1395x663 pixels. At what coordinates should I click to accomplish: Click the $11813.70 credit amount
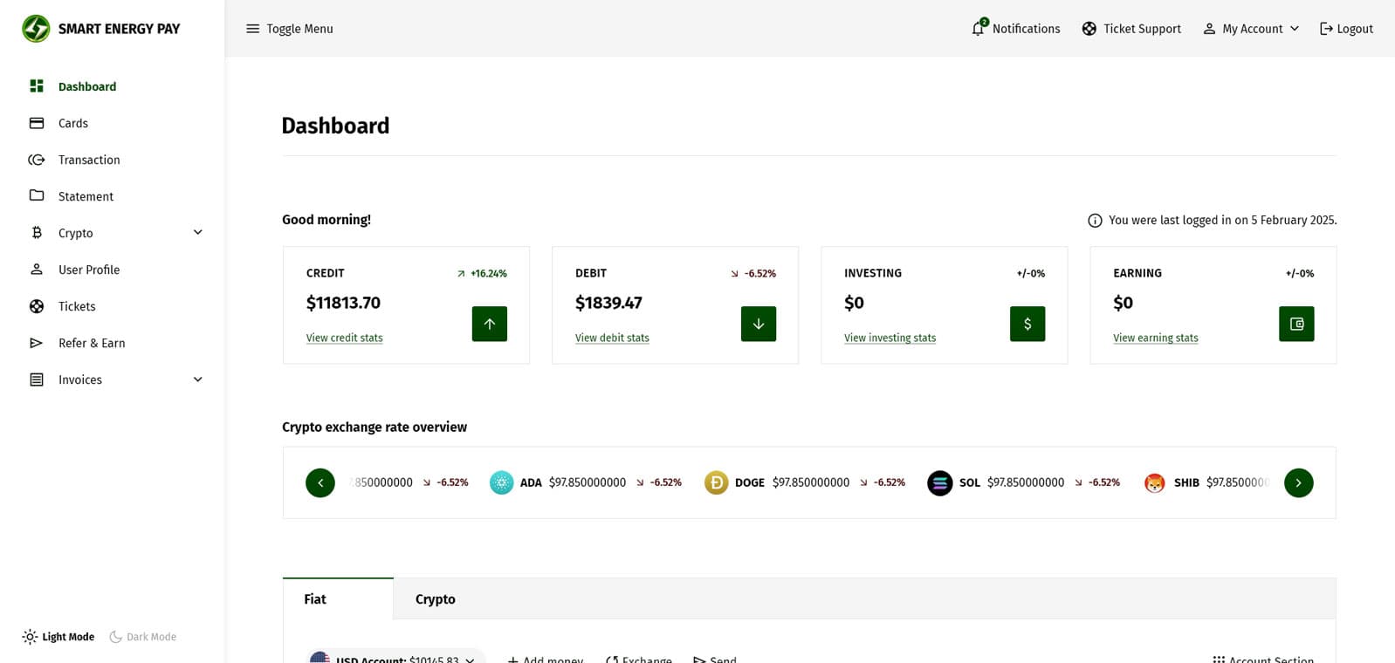pos(343,303)
